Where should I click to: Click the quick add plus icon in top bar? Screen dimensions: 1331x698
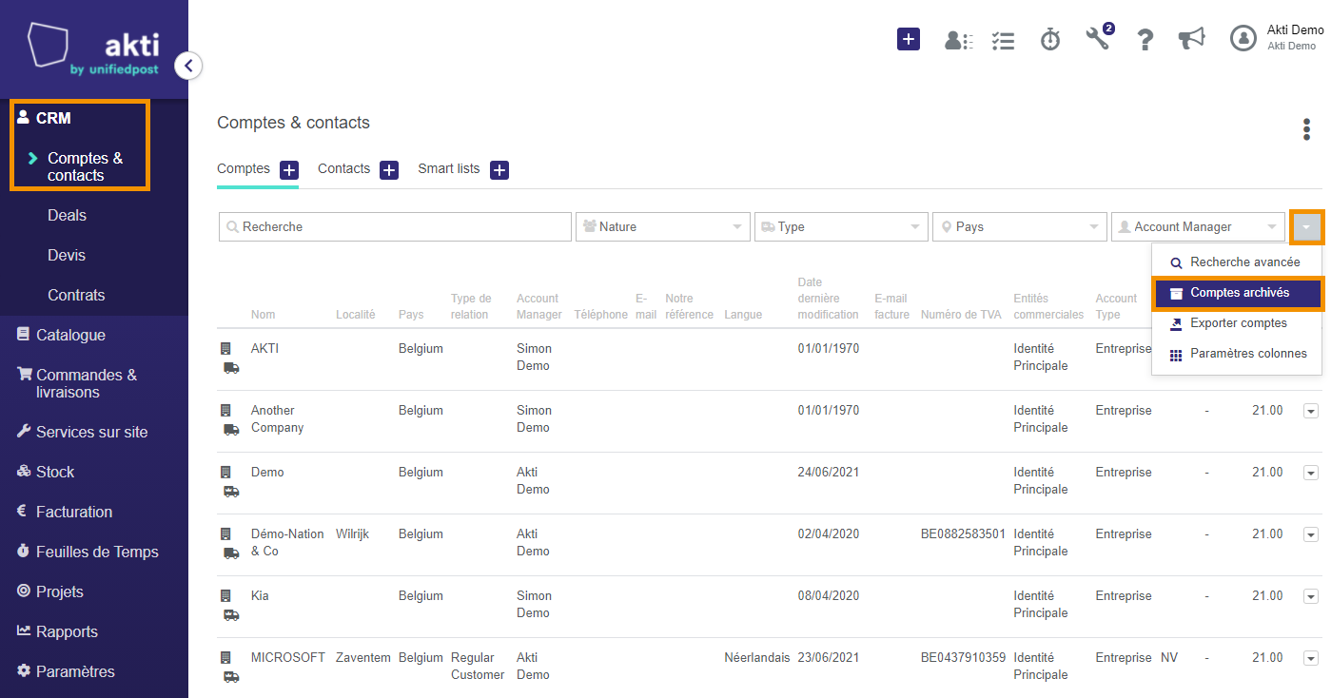909,39
